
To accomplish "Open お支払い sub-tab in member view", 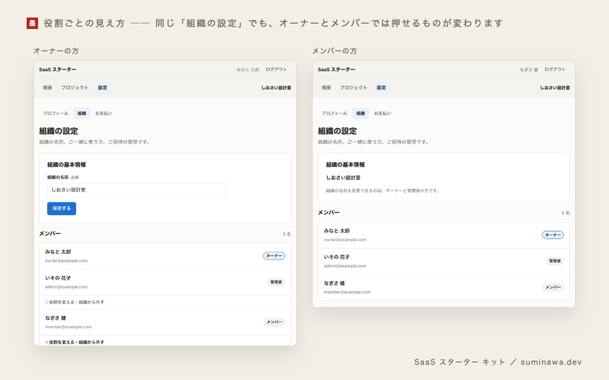I will pyautogui.click(x=382, y=113).
